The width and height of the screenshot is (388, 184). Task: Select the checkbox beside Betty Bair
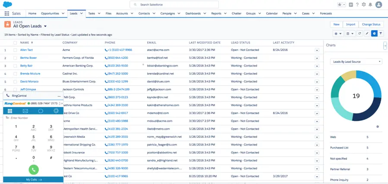pos(15,66)
